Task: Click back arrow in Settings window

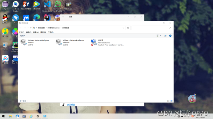Action: click(63, 17)
